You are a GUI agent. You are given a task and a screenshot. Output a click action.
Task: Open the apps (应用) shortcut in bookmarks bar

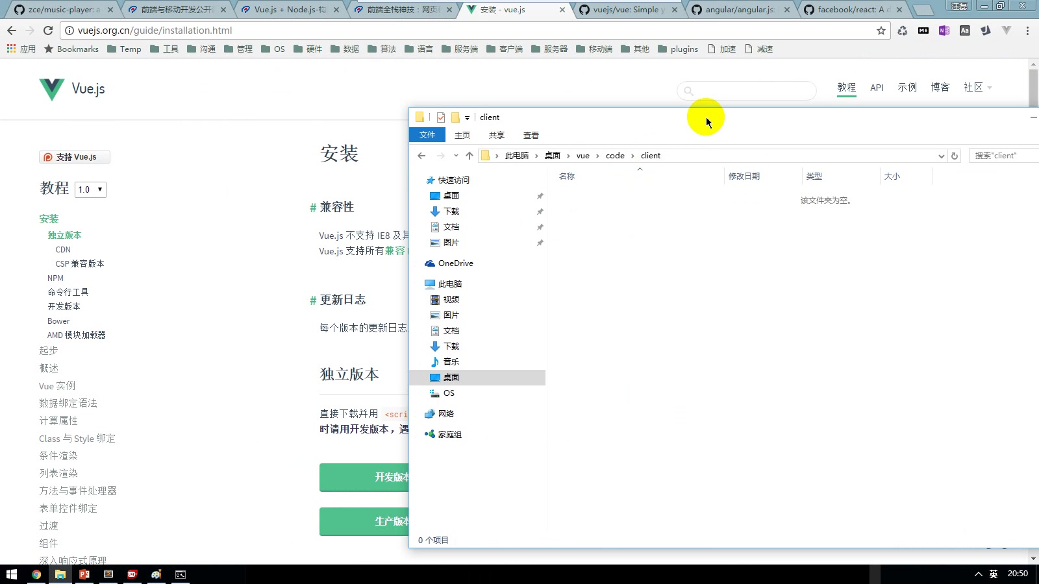point(21,49)
